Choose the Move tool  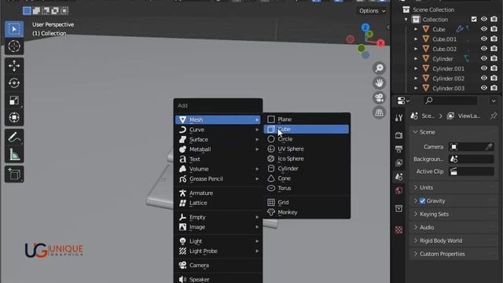coord(14,66)
